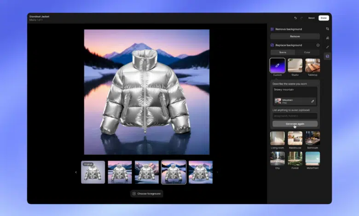Click the 'List anything to avoid' input field
The image size is (359, 216).
click(295, 116)
